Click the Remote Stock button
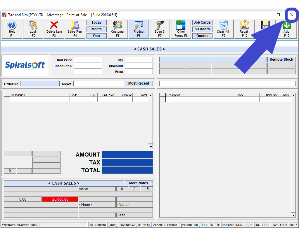The height and width of the screenshot is (228, 299). tap(281, 59)
